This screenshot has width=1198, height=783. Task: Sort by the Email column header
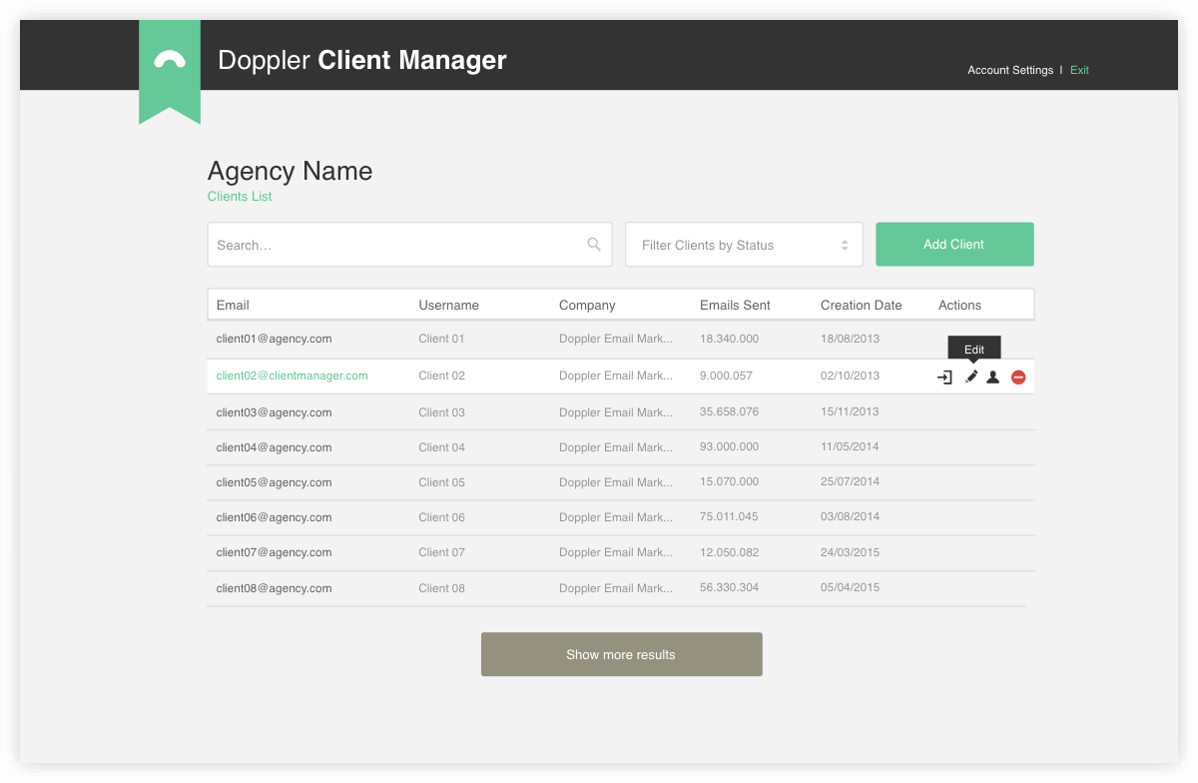[x=233, y=305]
